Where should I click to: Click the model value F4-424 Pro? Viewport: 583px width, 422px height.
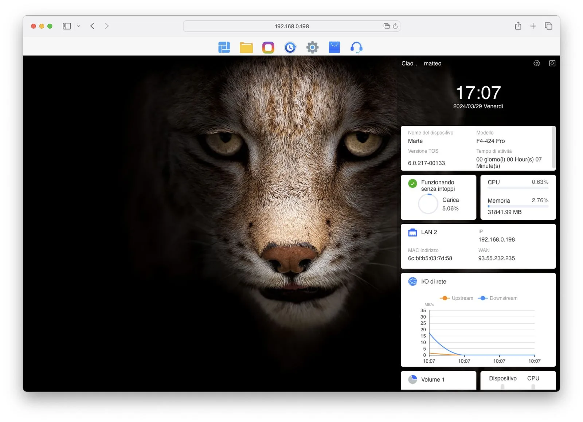tap(490, 141)
